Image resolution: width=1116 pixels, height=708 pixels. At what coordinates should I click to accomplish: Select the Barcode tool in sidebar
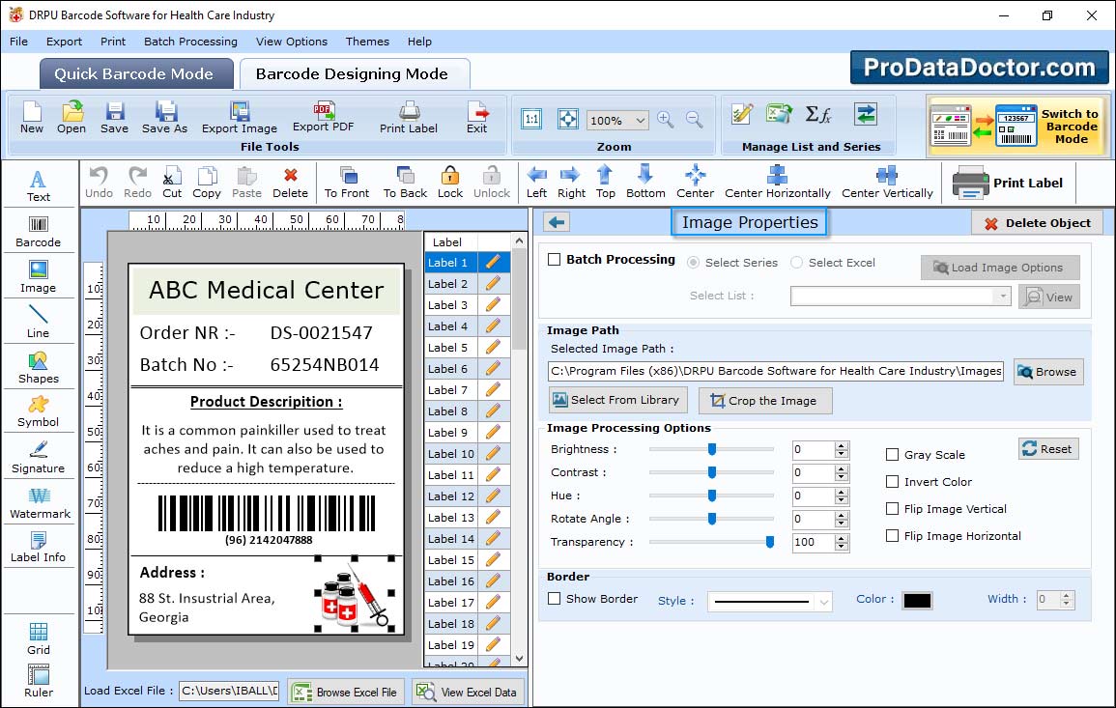[38, 231]
